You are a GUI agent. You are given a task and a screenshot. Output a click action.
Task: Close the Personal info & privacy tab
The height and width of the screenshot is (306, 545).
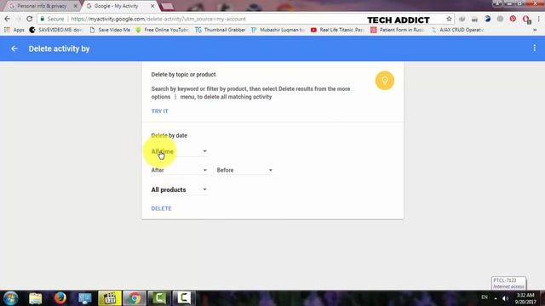pyautogui.click(x=76, y=6)
